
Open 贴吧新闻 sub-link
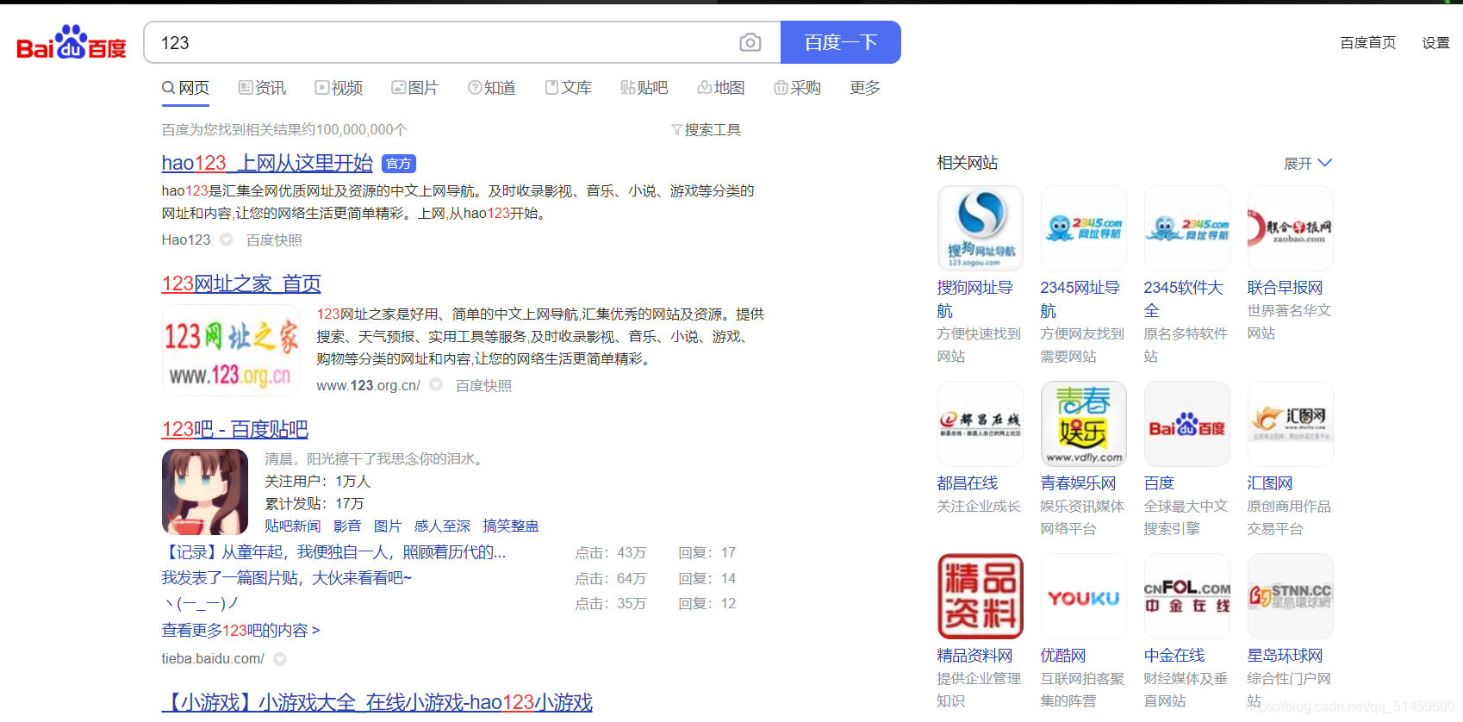292,526
